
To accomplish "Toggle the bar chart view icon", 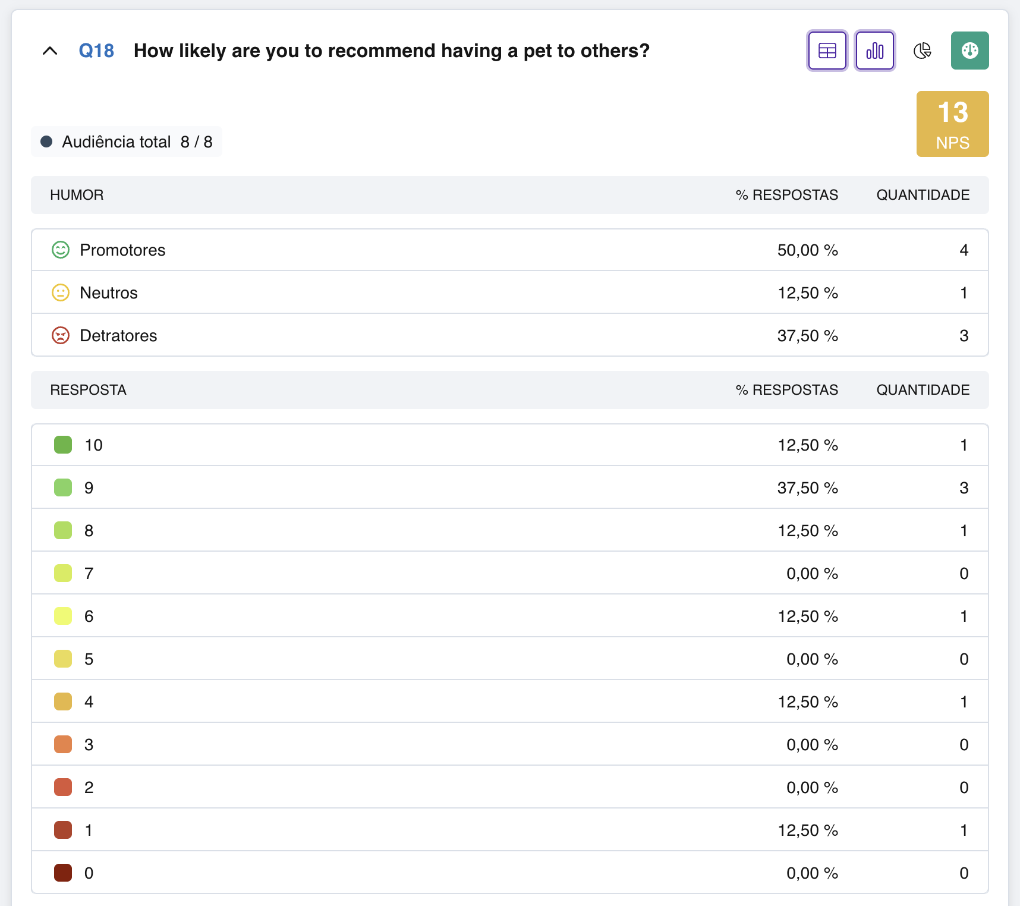I will point(875,51).
